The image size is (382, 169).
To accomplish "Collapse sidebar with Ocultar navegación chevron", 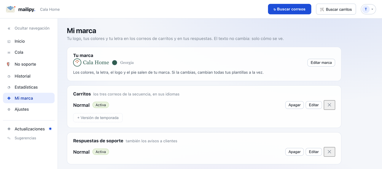I will pyautogui.click(x=9, y=28).
